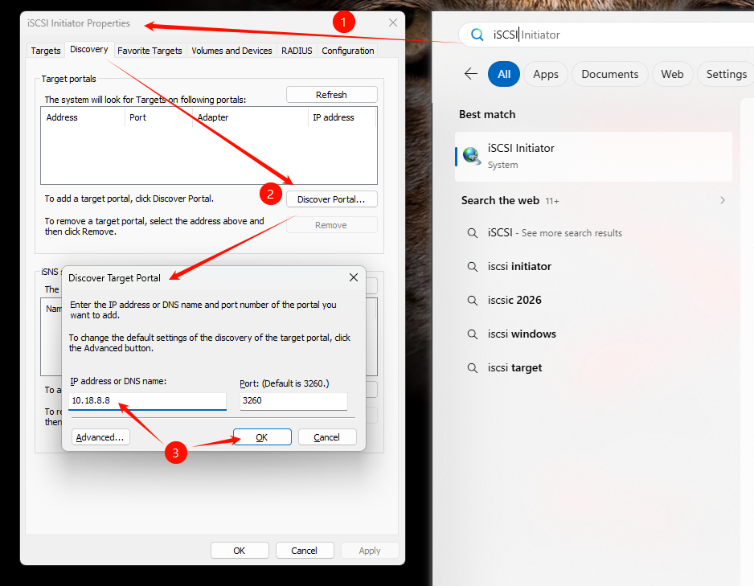Focus the IP address or DNS name field
754x586 pixels.
[147, 401]
